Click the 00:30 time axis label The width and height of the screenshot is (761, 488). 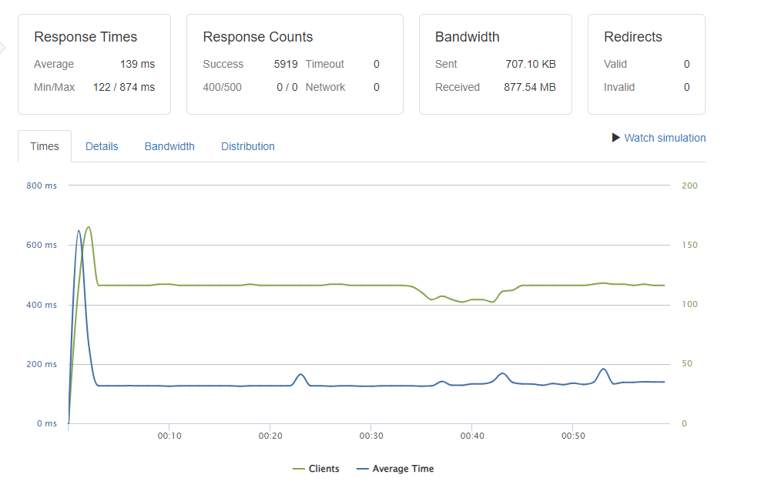coord(370,436)
